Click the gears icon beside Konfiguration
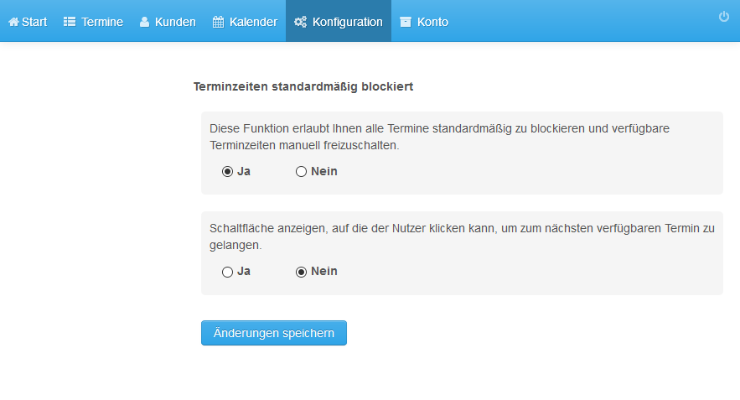 tap(300, 22)
